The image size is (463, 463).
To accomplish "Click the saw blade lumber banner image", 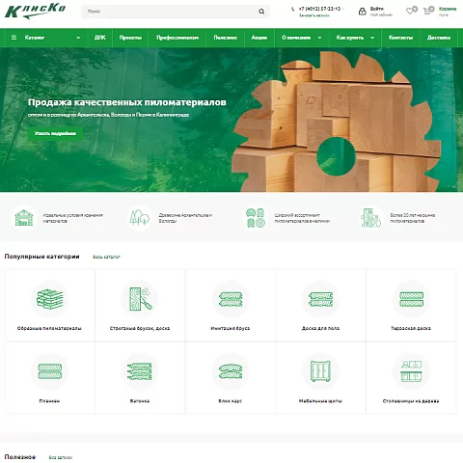I will [x=336, y=121].
